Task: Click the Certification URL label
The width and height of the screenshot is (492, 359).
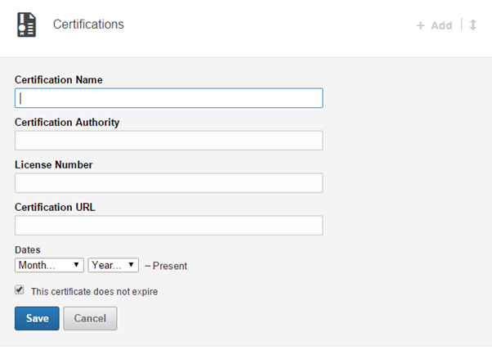Action: 55,207
